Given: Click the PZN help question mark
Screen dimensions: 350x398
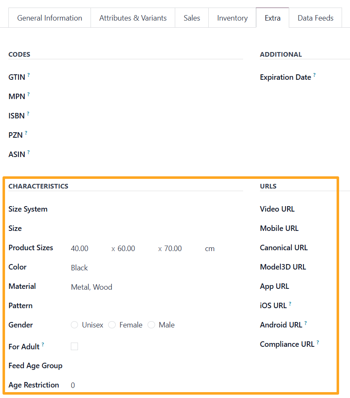Looking at the screenshot, I should click(26, 132).
